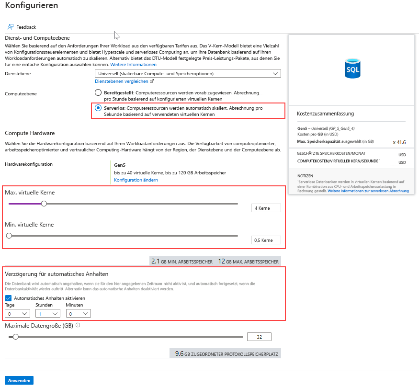419x388 pixels.
Task: Click the Anwenden button
Action: pos(19,380)
